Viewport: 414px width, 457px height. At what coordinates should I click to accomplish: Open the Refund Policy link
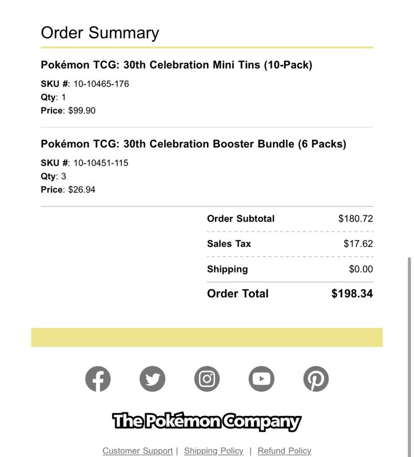point(284,451)
